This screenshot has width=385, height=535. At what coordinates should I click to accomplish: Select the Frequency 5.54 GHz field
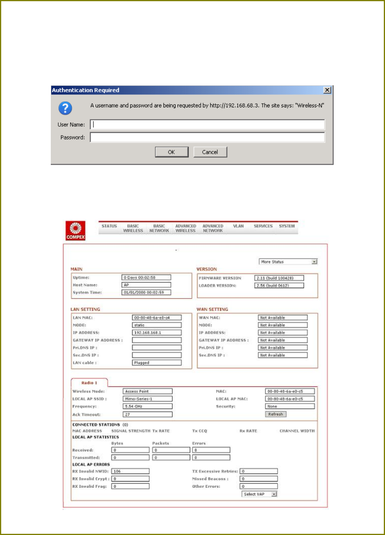148,406
